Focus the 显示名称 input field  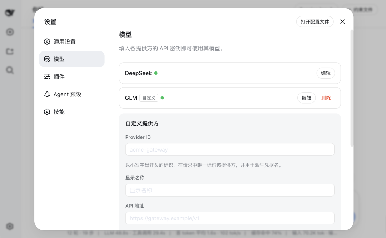coord(230,190)
